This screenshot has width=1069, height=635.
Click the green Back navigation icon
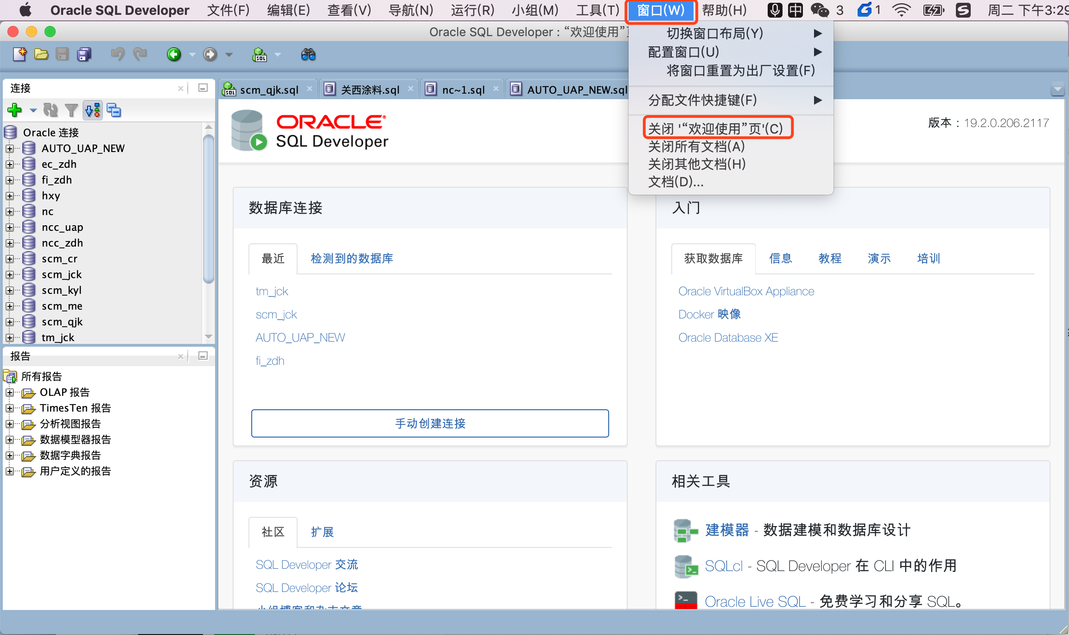174,55
